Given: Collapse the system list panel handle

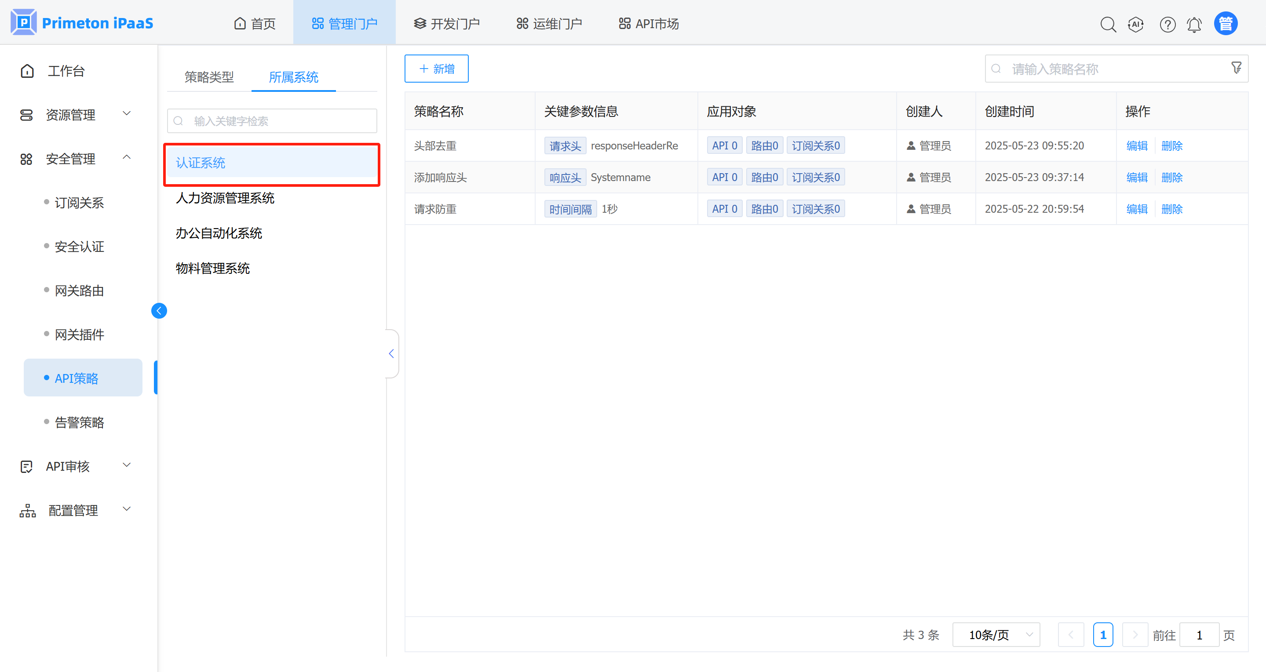Looking at the screenshot, I should pos(391,353).
